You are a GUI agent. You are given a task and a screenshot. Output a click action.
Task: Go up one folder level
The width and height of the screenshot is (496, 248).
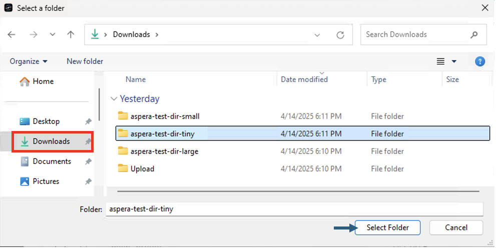[71, 34]
